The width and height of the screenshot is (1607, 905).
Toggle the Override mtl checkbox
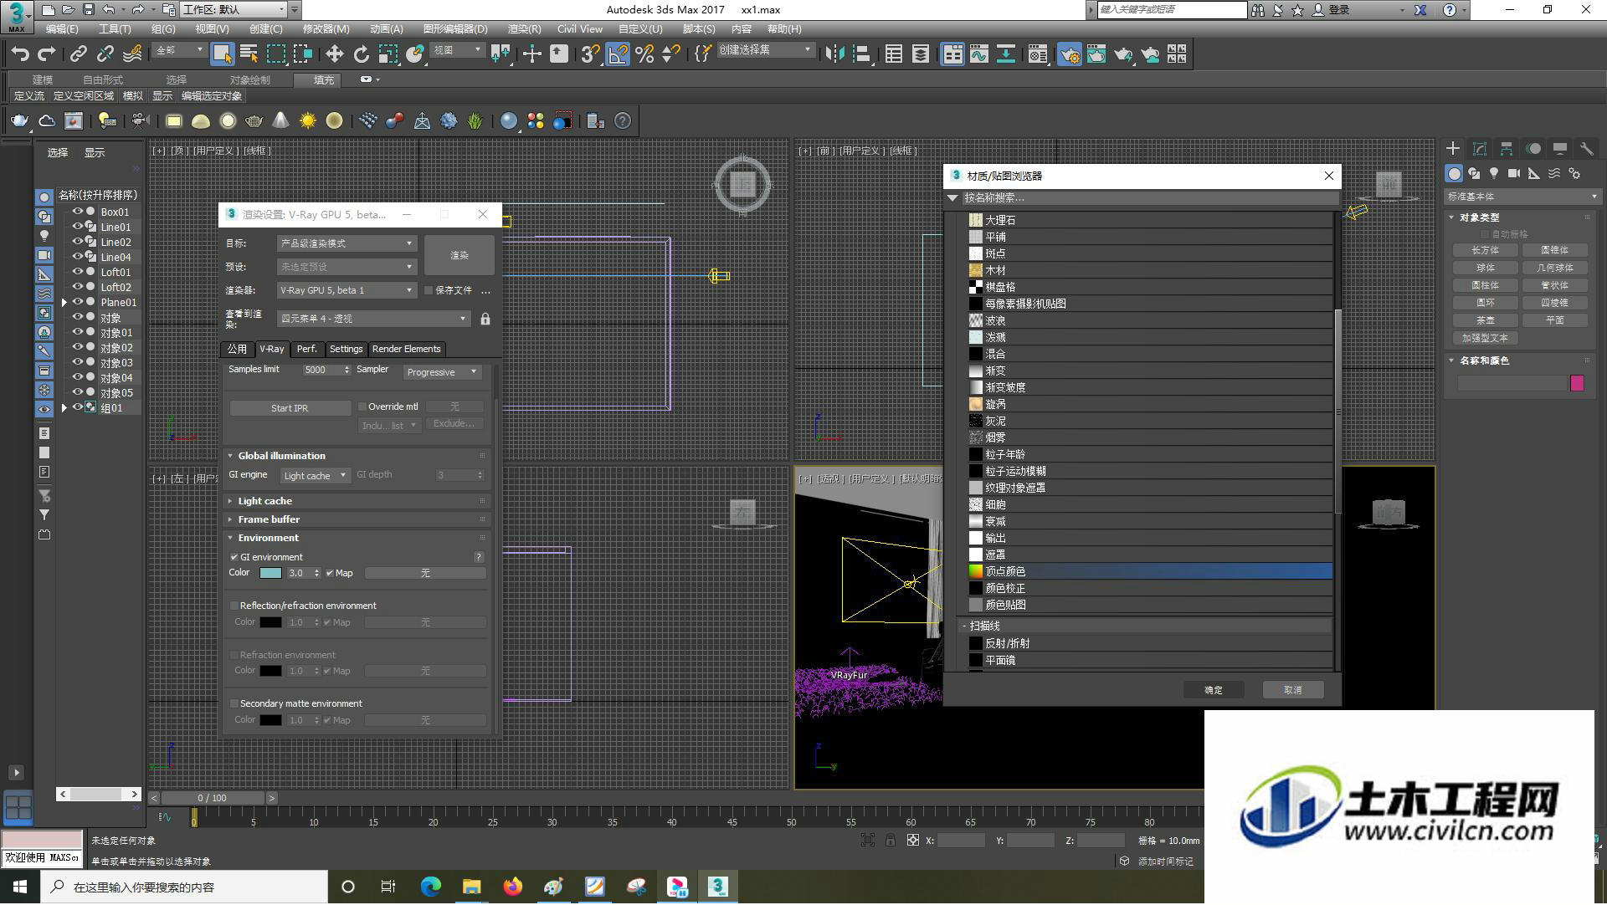tap(362, 407)
